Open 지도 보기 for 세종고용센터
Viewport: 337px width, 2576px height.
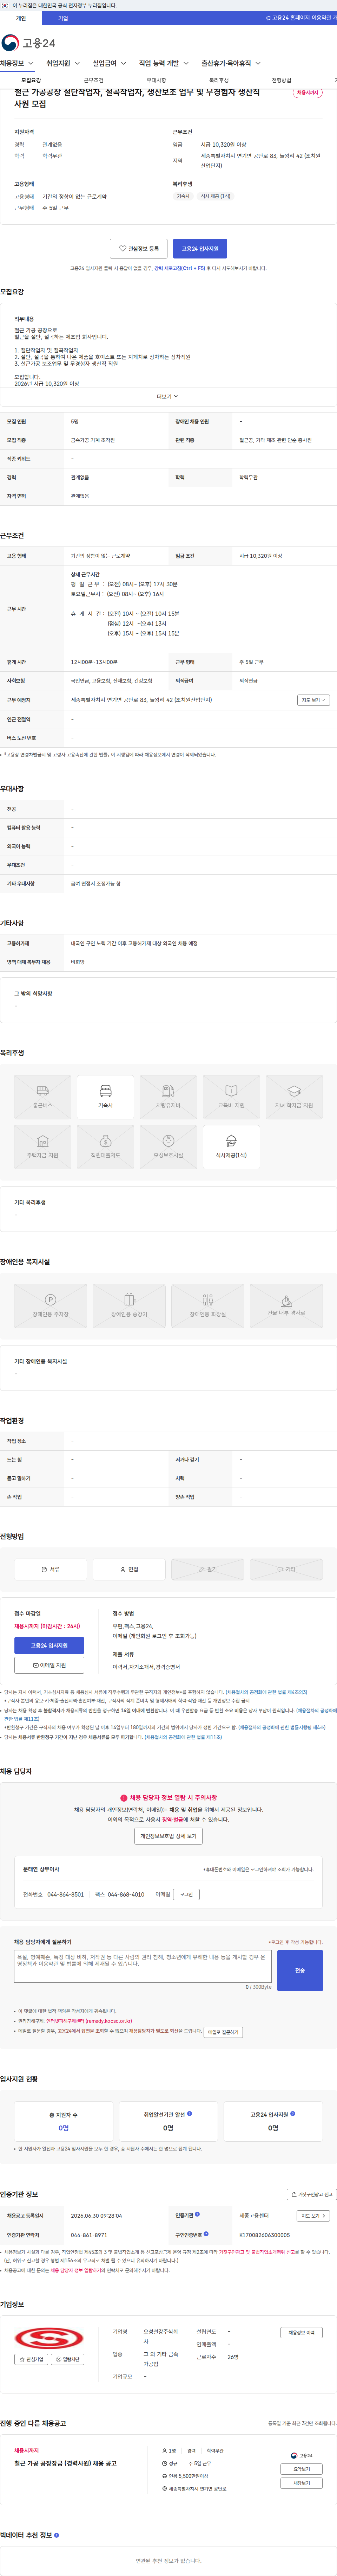[313, 2216]
